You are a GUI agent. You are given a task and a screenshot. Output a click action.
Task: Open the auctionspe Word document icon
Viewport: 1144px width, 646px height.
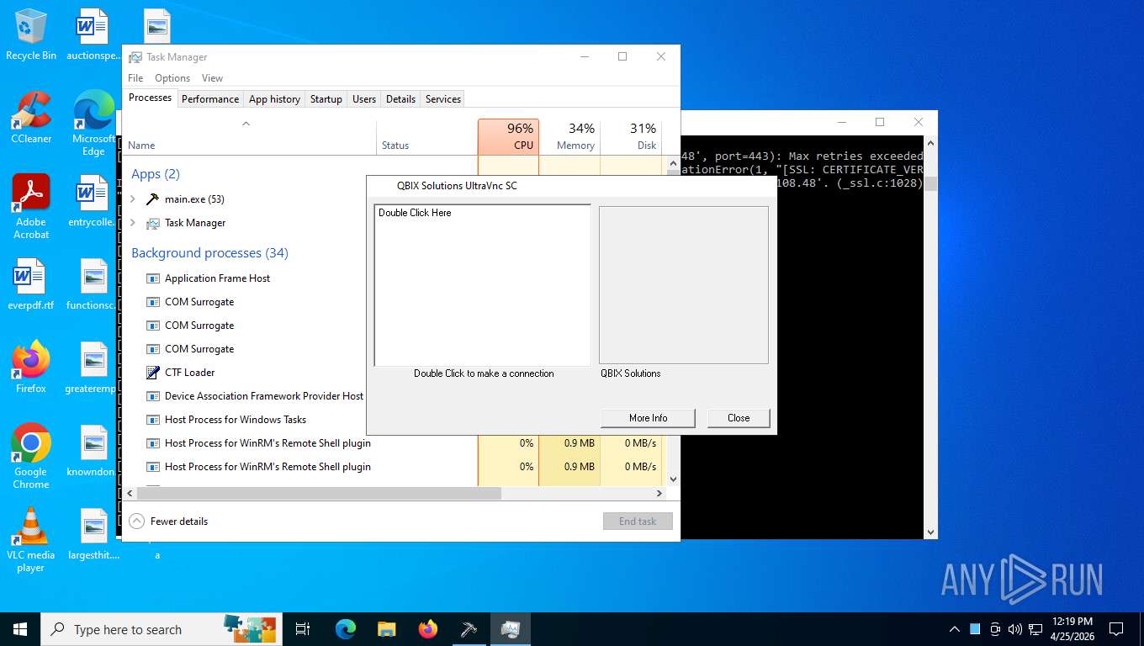coord(93,35)
